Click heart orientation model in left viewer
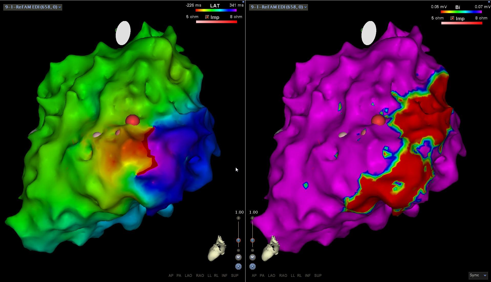Screen dimensions: 491x282 point(217,248)
